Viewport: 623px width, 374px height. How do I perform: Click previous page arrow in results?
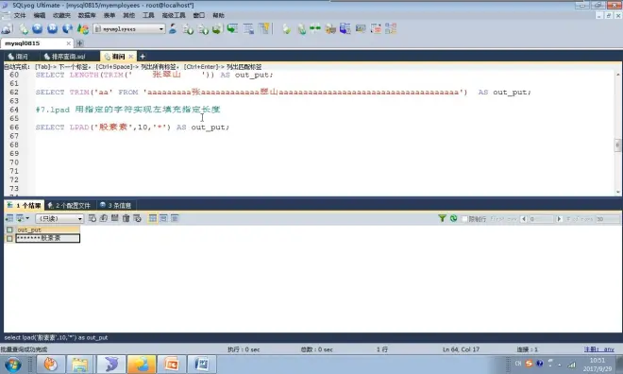(523, 219)
